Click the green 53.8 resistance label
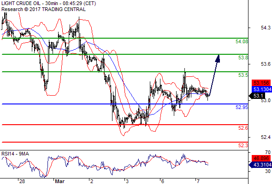The width and height of the screenshot is (272, 184). coord(243,57)
